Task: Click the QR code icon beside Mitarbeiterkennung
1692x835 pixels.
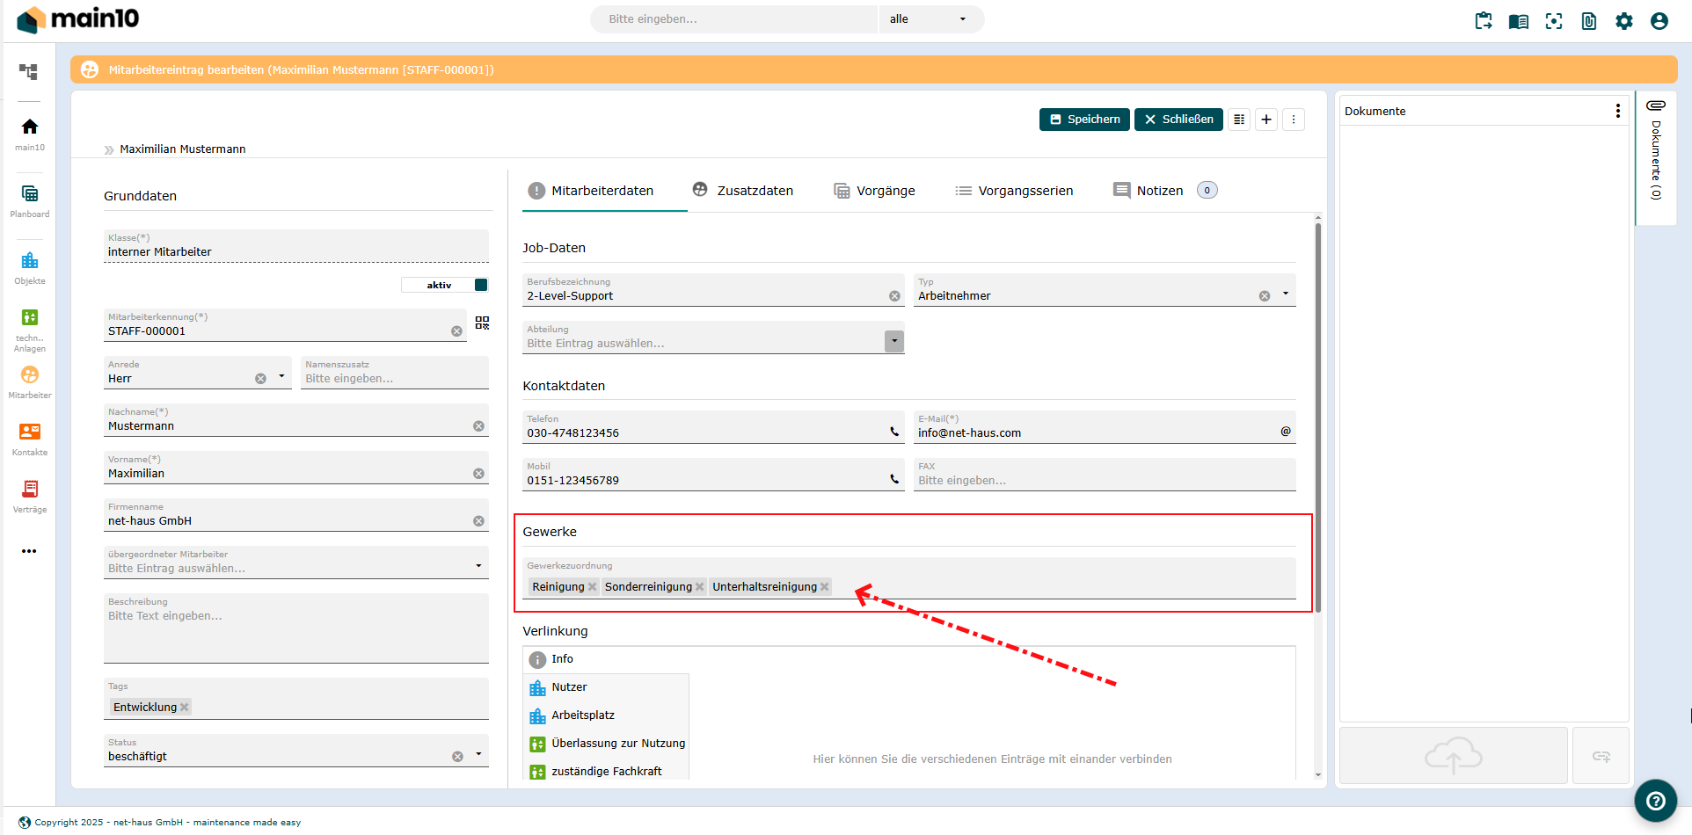Action: point(482,323)
